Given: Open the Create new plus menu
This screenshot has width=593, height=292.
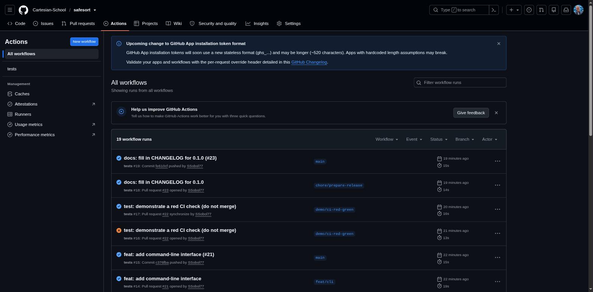Looking at the screenshot, I should click(514, 10).
